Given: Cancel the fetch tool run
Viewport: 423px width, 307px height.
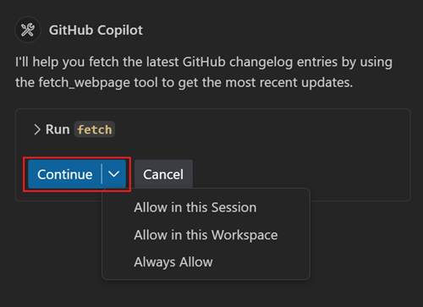Looking at the screenshot, I should (x=163, y=174).
